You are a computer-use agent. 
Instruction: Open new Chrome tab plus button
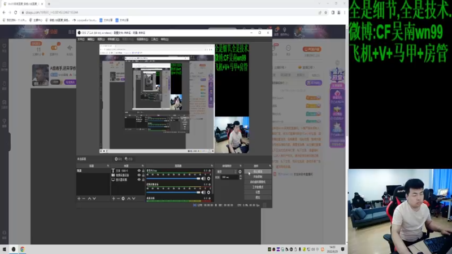[x=49, y=4]
